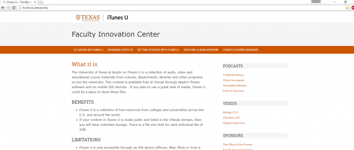The width and height of the screenshot is (354, 150).
Task: Open the 15 Minute History podcast link
Action: (233, 75)
